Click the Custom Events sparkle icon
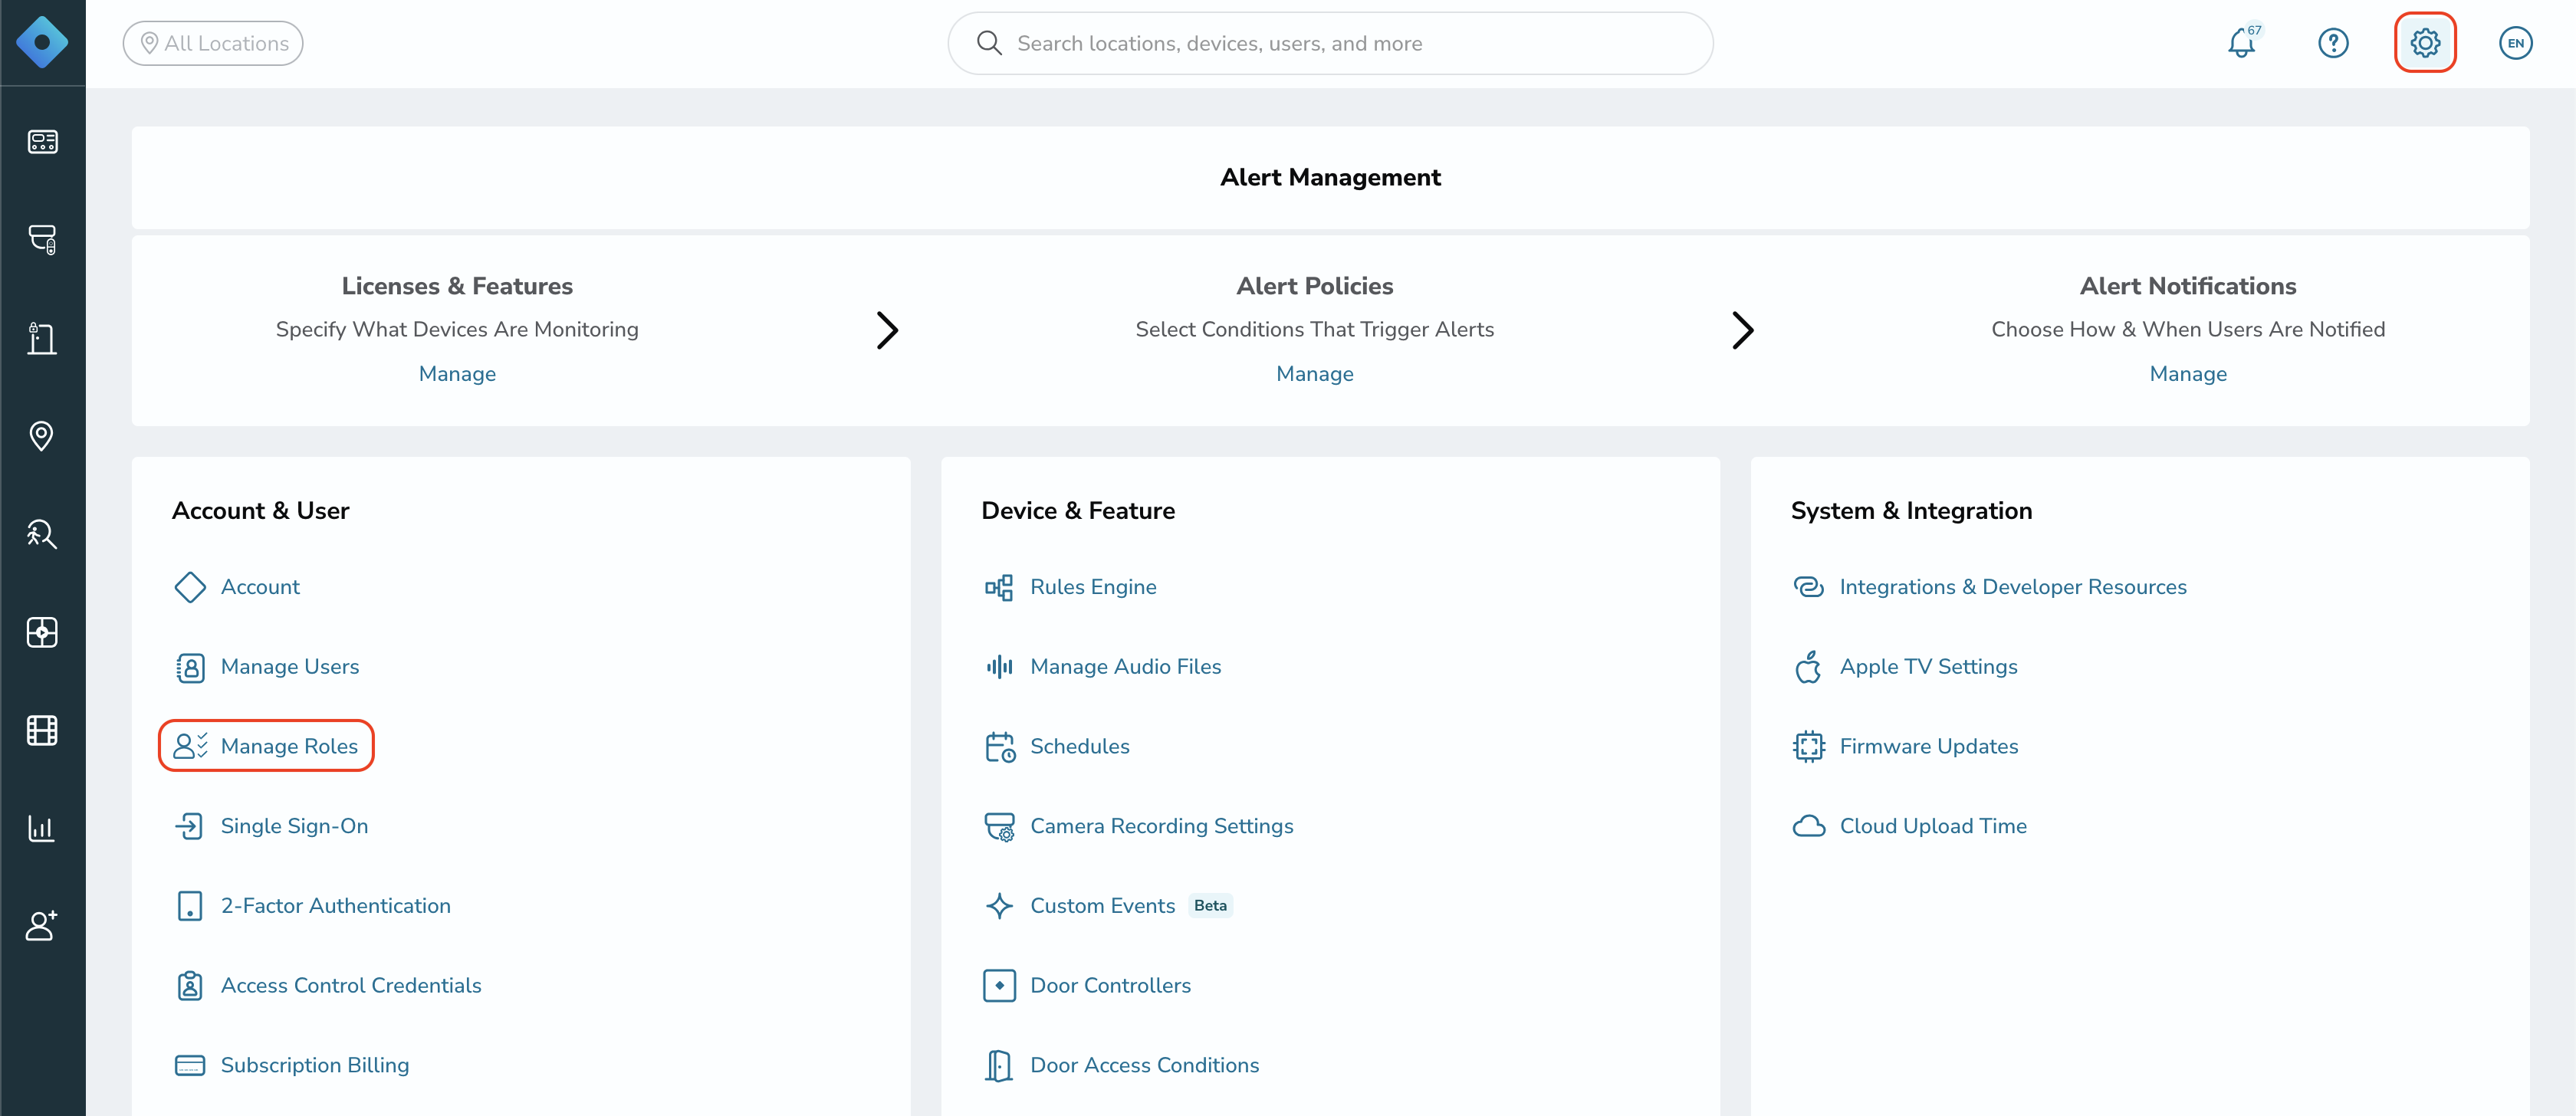The height and width of the screenshot is (1116, 2576). click(x=999, y=906)
